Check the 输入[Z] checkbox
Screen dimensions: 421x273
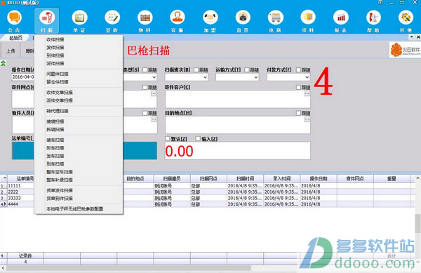198,138
